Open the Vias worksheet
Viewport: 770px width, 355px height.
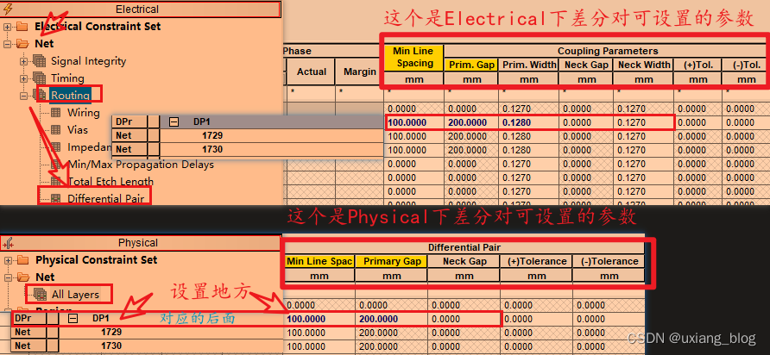[x=78, y=130]
